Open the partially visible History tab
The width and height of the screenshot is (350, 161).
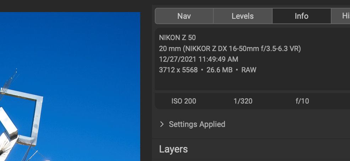coord(343,16)
